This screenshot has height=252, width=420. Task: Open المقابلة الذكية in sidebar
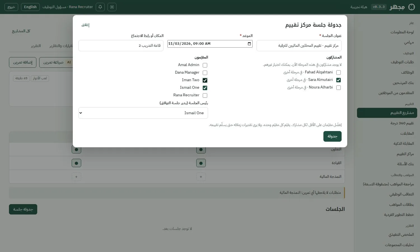(x=387, y=144)
